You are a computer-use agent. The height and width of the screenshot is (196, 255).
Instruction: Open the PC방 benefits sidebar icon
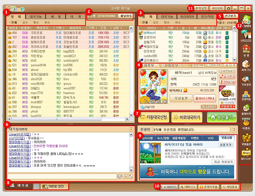(x=246, y=21)
